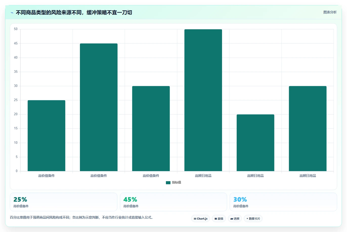The image size is (347, 232).
Task: Click the y-axis tick label 10
Action: 16,143
